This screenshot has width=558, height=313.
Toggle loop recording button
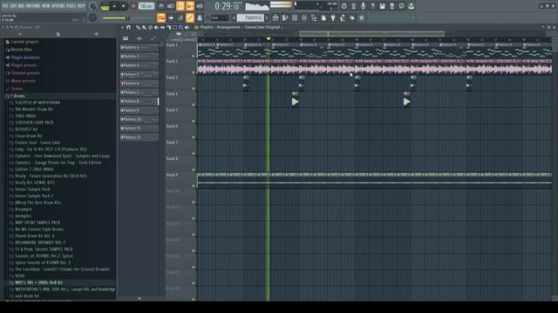[x=200, y=6]
